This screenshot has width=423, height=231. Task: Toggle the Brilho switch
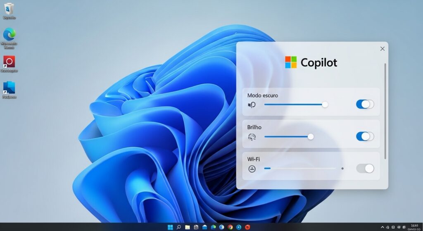365,136
